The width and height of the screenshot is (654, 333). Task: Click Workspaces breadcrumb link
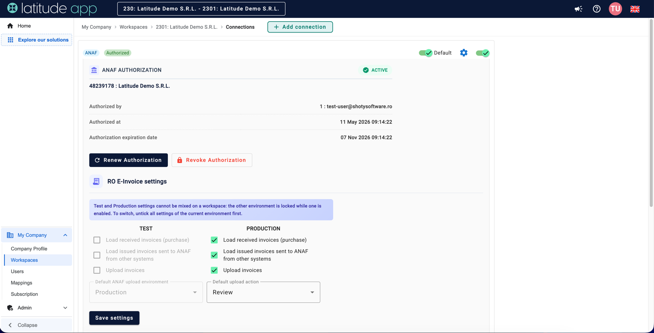(133, 27)
